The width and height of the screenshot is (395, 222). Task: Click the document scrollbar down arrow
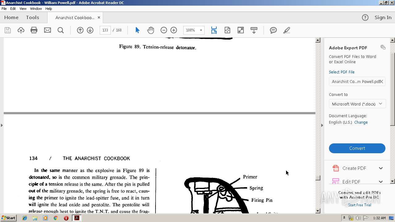pos(318,211)
